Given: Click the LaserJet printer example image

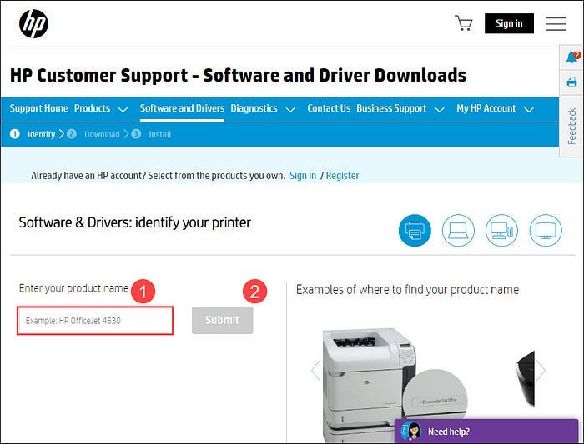Looking at the screenshot, I should (393, 385).
